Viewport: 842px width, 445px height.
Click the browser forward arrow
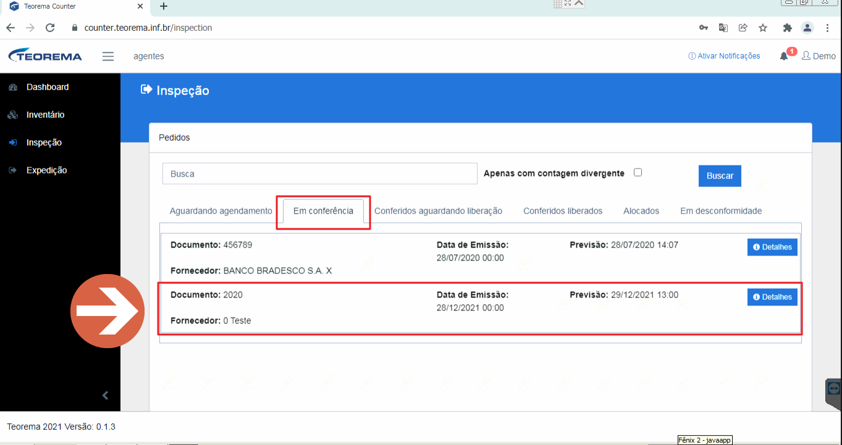click(x=30, y=28)
